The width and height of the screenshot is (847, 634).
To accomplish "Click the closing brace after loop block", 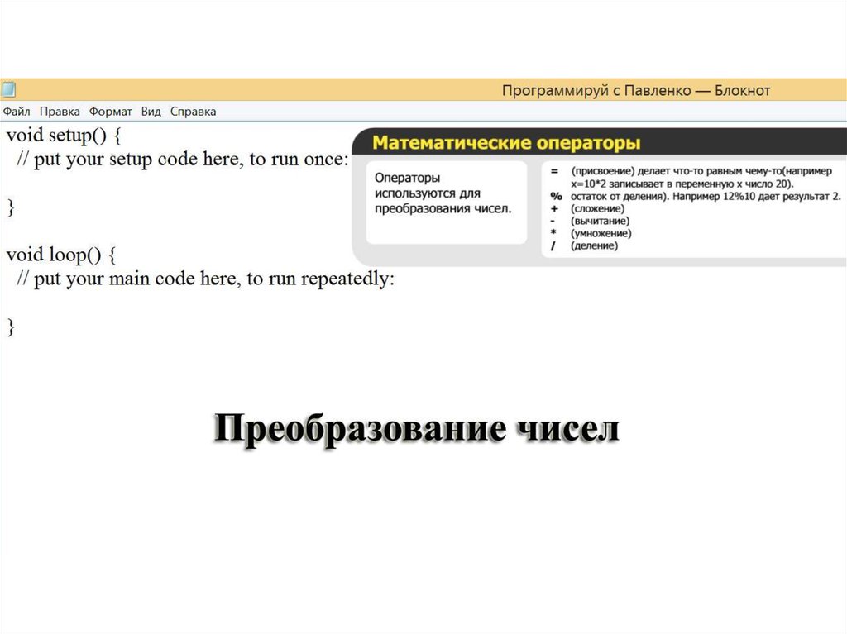I will click(x=10, y=327).
